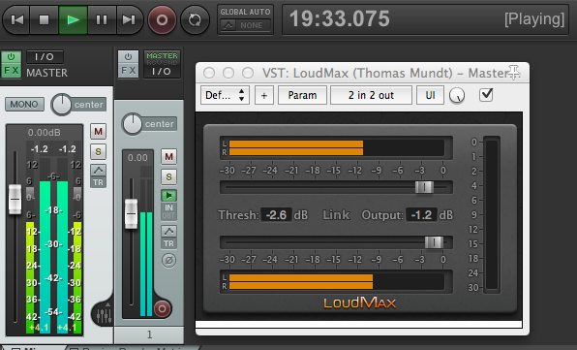
Task: Click track 1 volume fader handle
Action: tap(132, 213)
